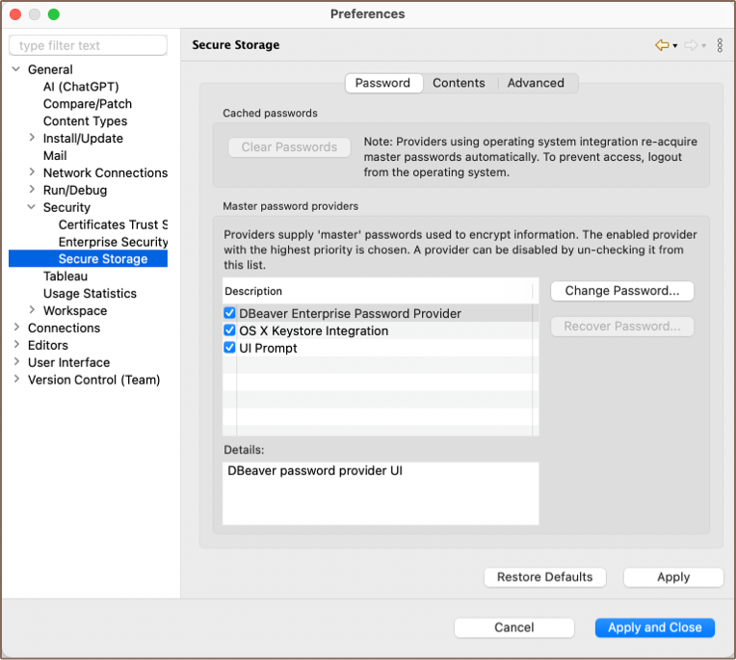Click the back navigation arrow icon
The image size is (736, 660).
coord(662,45)
